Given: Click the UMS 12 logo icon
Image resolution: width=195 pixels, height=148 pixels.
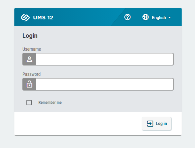Looking at the screenshot, I should [x=25, y=17].
